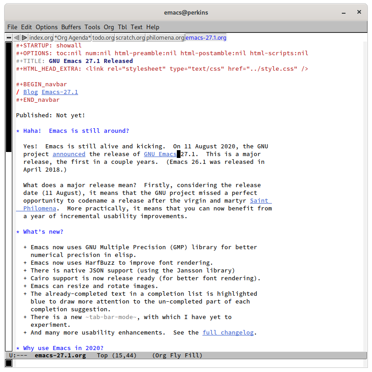Viewport: 372px width, 372px height.
Task: Open the *Org Agenda* tab
Action: (73, 38)
